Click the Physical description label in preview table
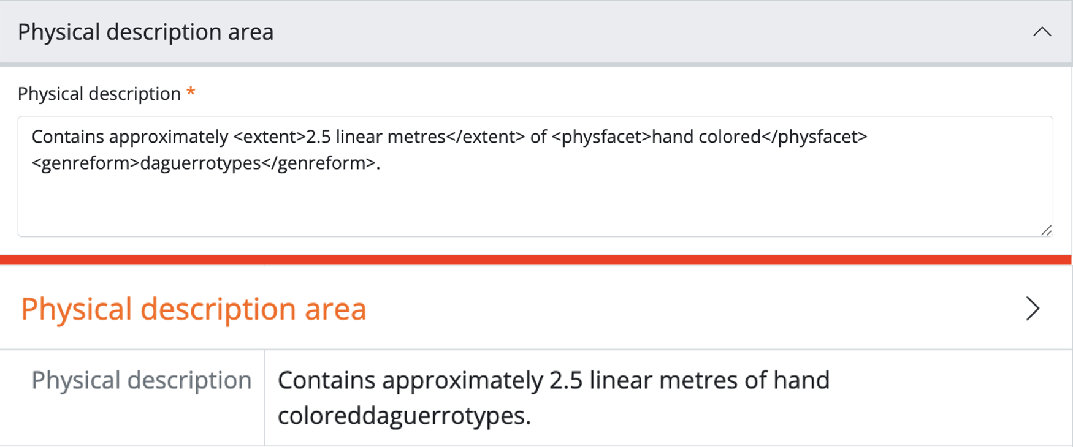The width and height of the screenshot is (1073, 447). (141, 380)
